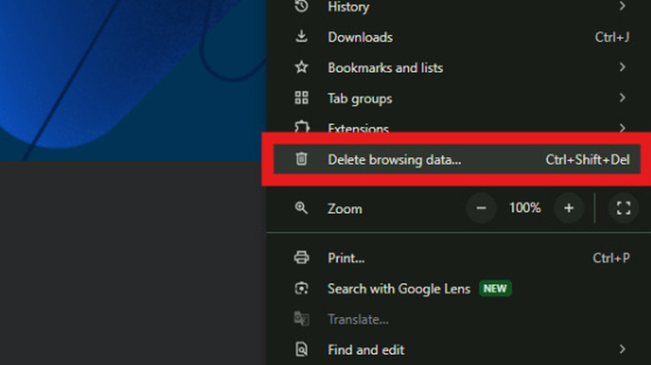Decrease zoom with the minus button

[x=482, y=208]
